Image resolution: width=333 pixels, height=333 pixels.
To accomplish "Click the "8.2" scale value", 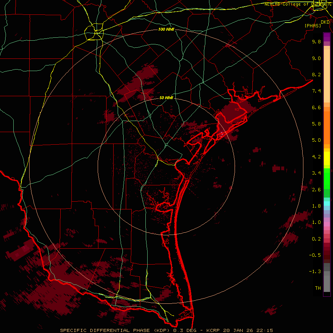I will click(x=316, y=74).
